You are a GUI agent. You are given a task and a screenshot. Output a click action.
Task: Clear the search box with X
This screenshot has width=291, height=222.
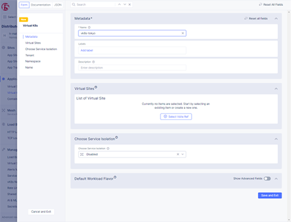130,5
